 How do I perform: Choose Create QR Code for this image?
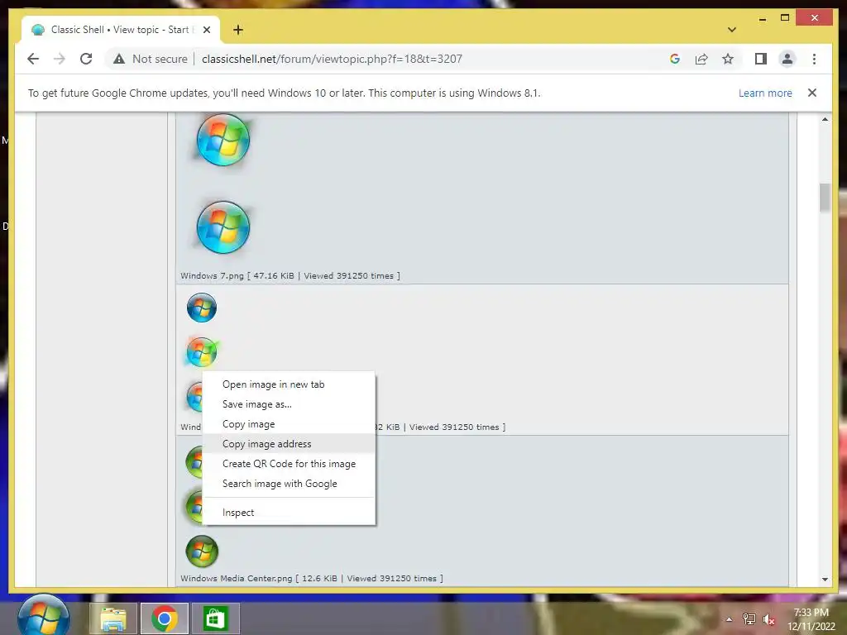(289, 464)
